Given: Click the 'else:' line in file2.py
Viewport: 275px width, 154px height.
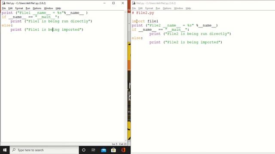Looking at the screenshot, I should [x=137, y=38].
